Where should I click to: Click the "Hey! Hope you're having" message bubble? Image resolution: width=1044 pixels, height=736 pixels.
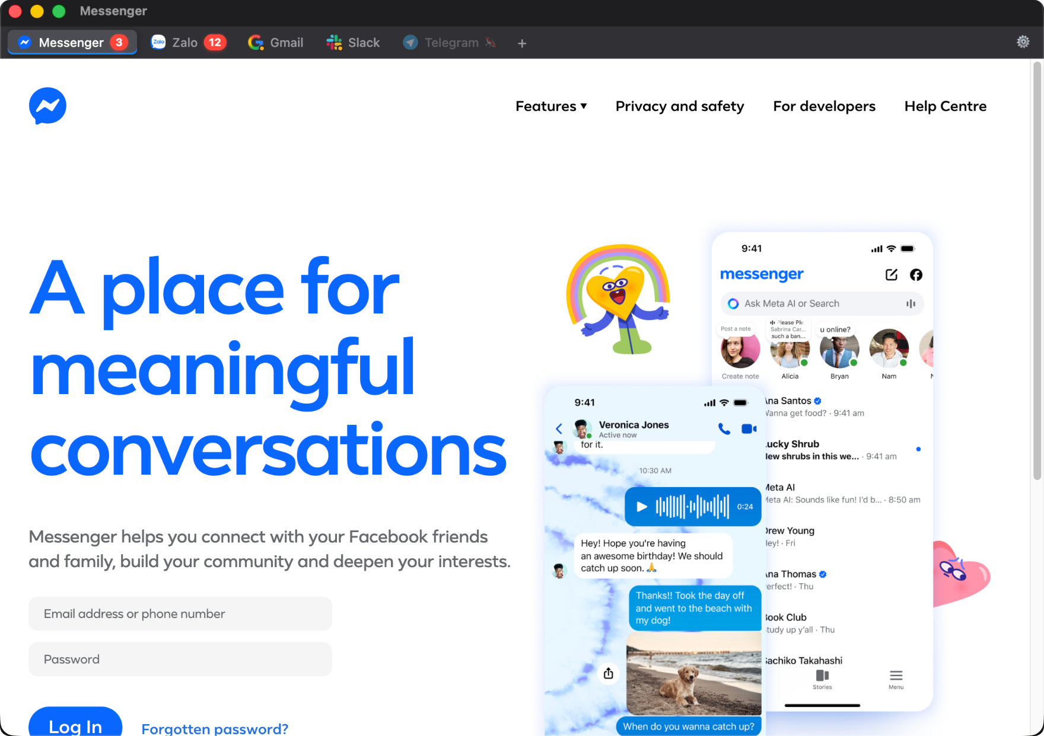[x=652, y=556]
